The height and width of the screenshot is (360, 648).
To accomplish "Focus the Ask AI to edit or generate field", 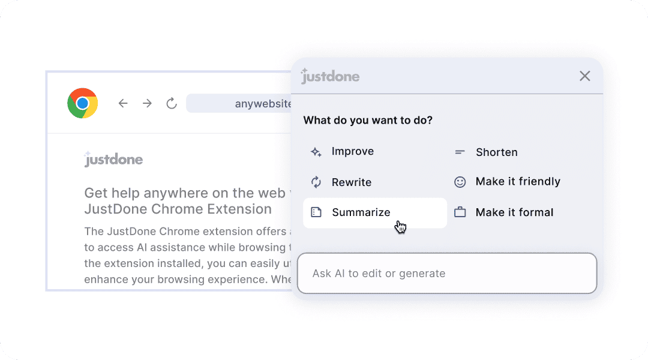I will click(447, 273).
